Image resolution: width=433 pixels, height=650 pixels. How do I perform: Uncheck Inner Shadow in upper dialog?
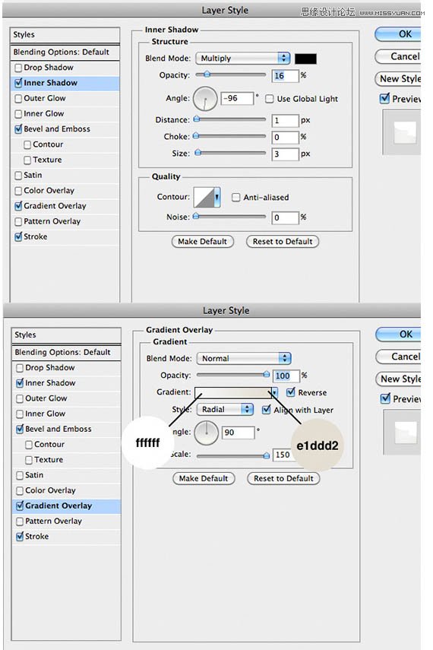coord(18,83)
